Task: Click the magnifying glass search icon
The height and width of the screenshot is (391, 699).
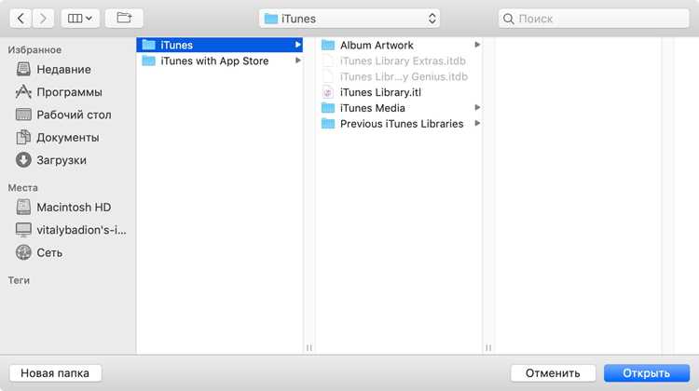Action: pyautogui.click(x=508, y=19)
